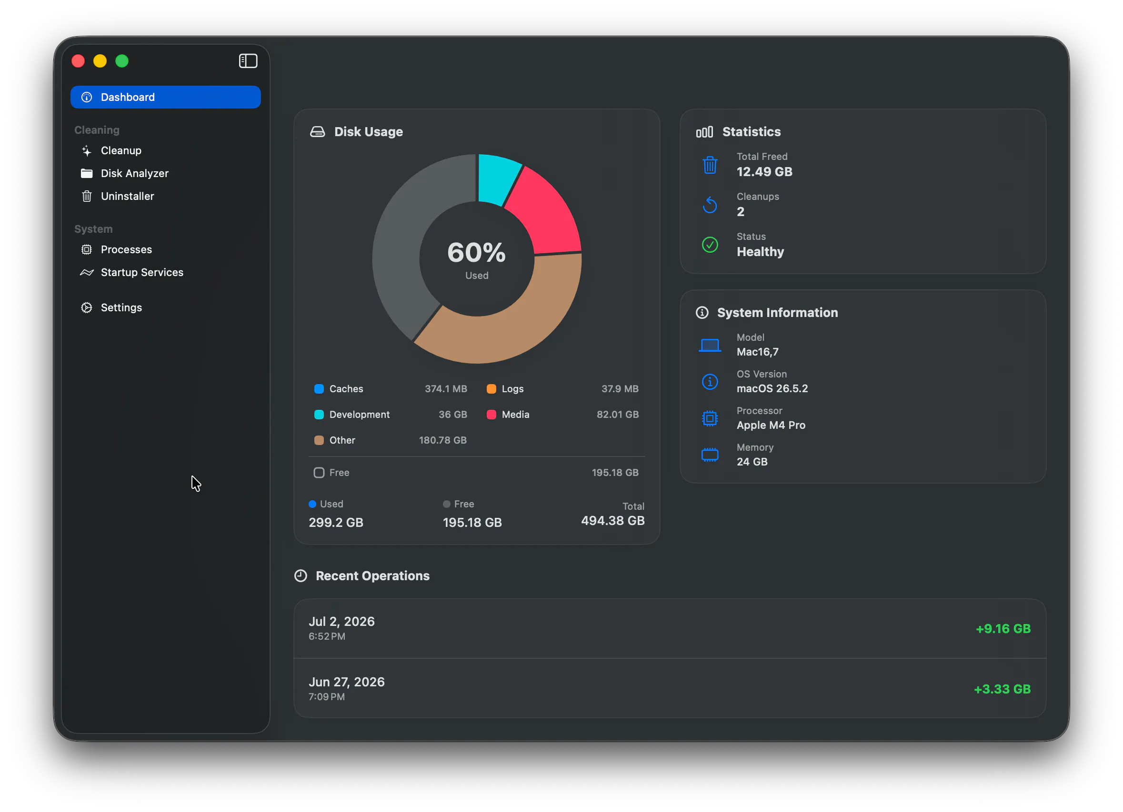Go to Disk Analyzer
The image size is (1123, 812).
pyautogui.click(x=165, y=173)
